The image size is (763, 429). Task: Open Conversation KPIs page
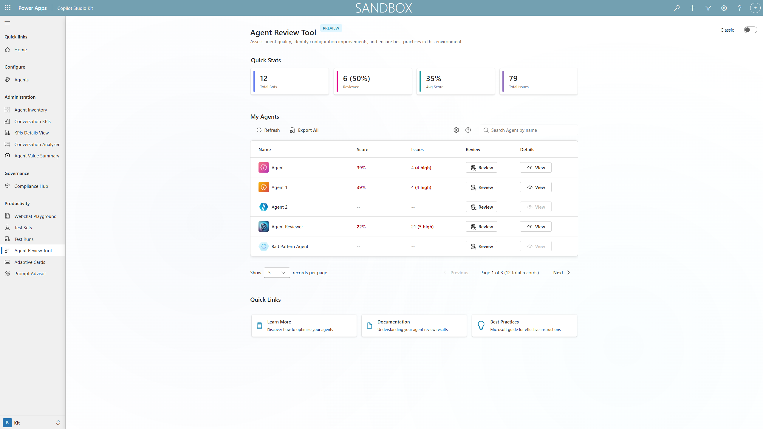point(32,121)
